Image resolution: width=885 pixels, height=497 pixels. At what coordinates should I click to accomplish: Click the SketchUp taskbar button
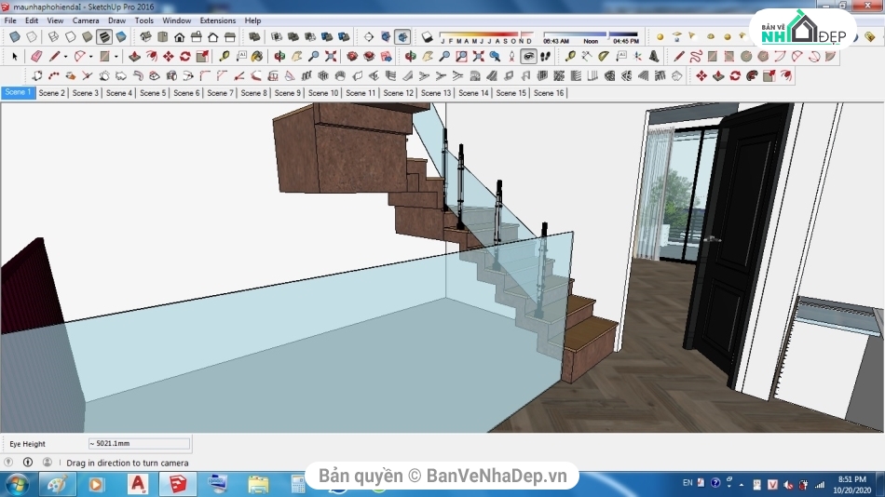(178, 485)
